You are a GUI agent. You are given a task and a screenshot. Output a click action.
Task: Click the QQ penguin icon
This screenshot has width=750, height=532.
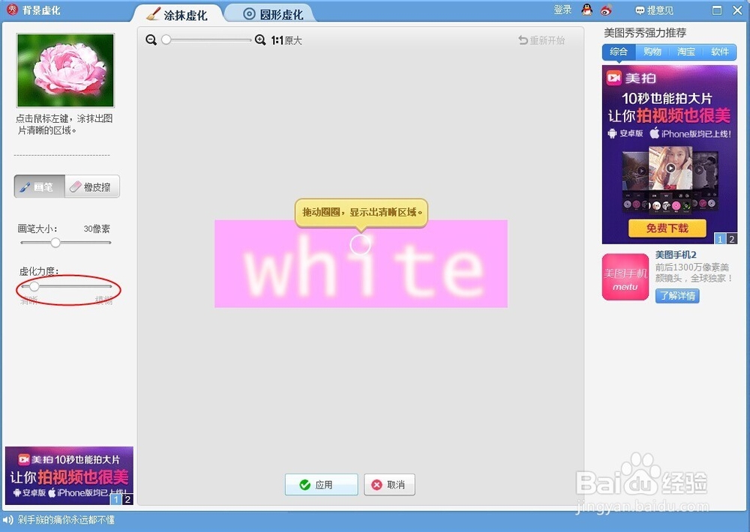pos(587,10)
